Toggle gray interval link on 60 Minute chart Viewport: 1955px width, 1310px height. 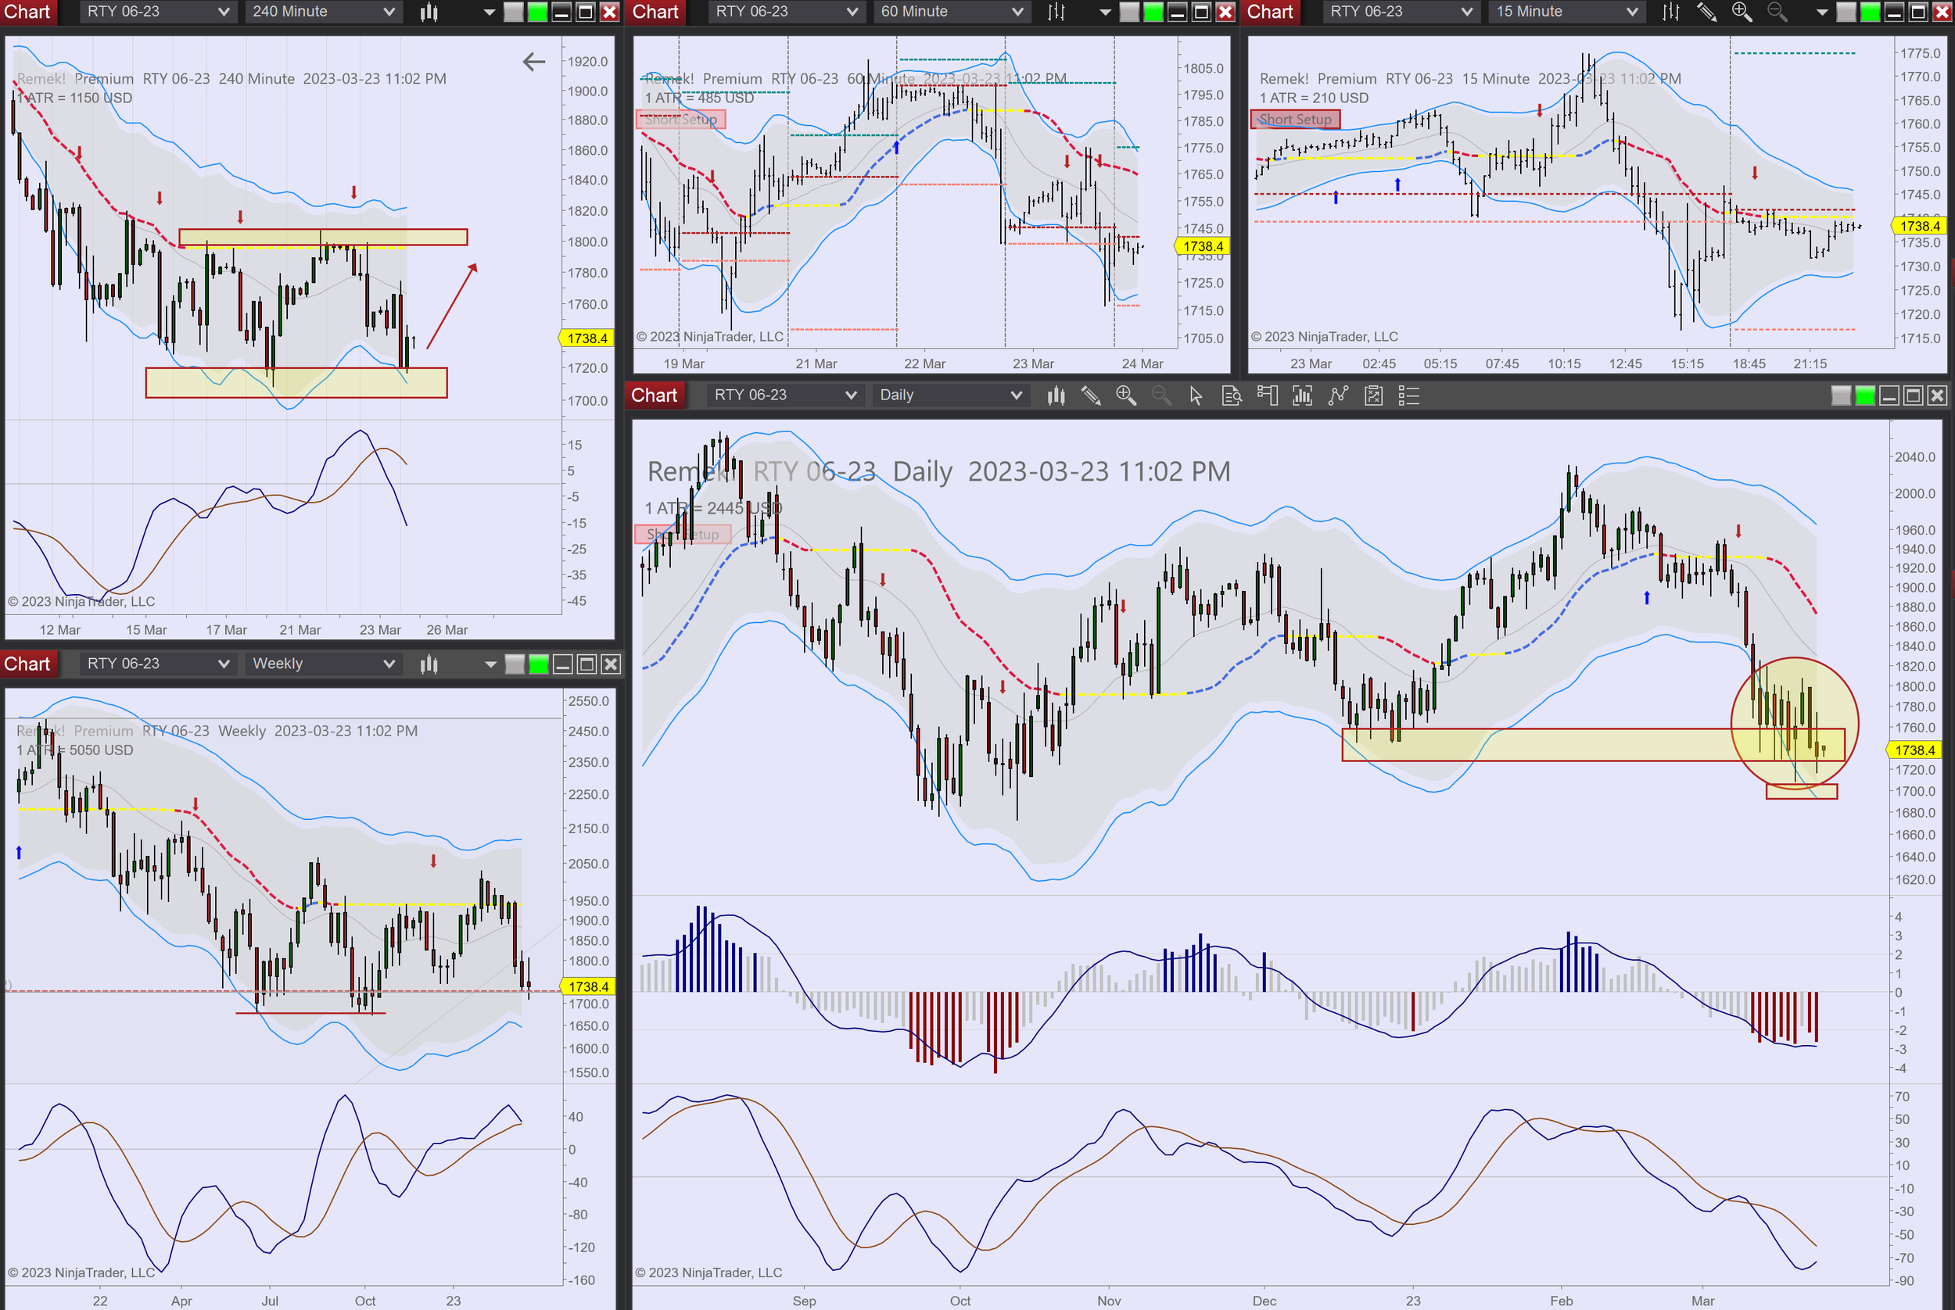click(1129, 12)
